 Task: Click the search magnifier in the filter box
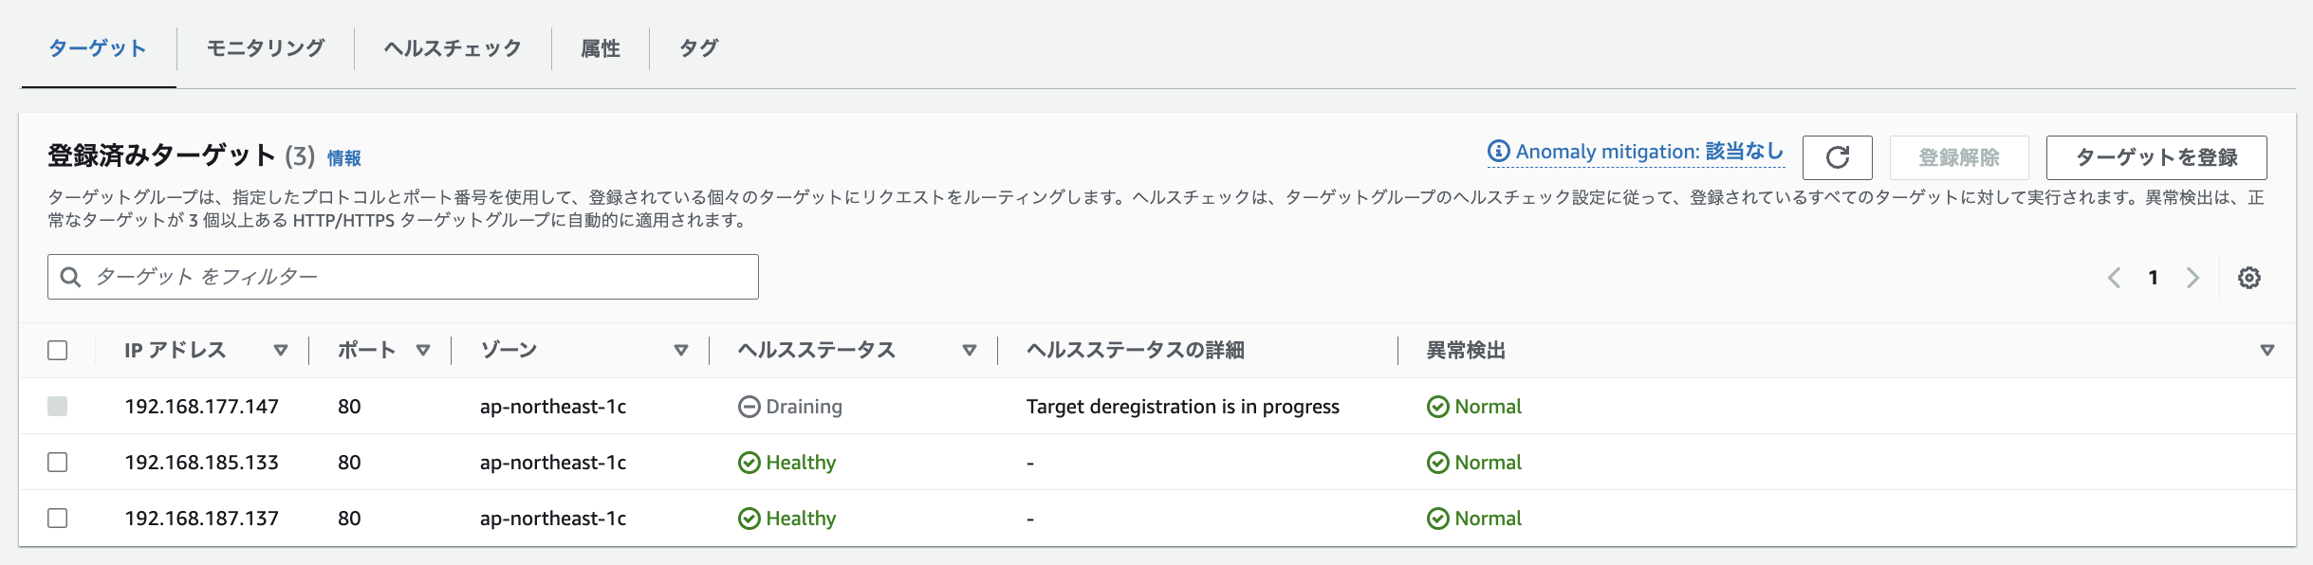70,277
